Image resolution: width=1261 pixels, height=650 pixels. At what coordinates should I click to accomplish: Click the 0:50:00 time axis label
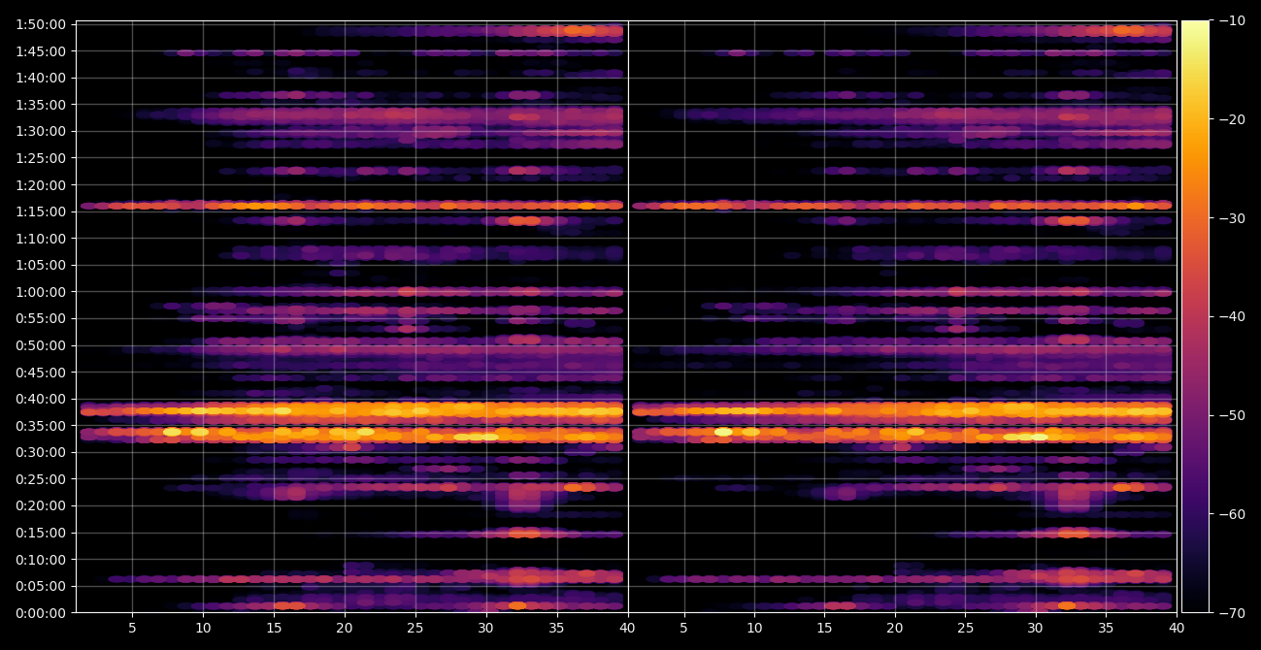pyautogui.click(x=41, y=345)
